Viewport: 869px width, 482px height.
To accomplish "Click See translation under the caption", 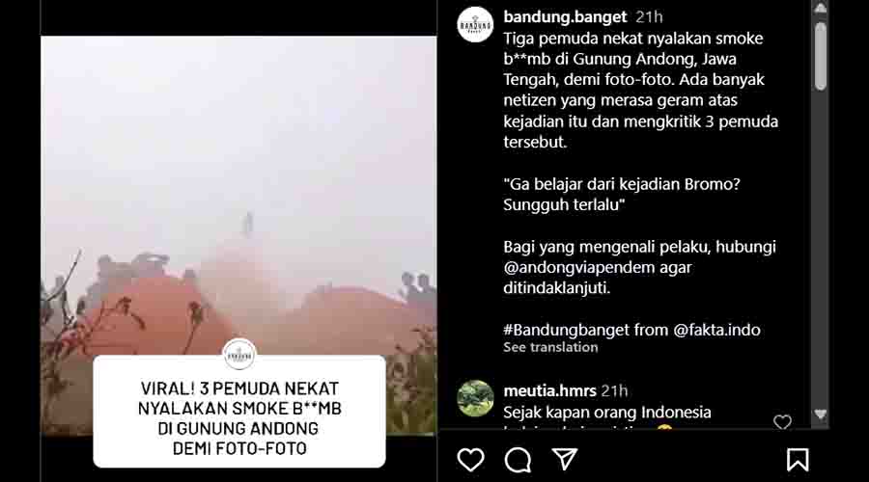I will [x=550, y=348].
